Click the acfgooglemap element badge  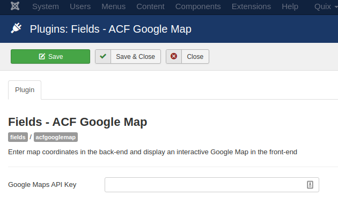click(56, 137)
